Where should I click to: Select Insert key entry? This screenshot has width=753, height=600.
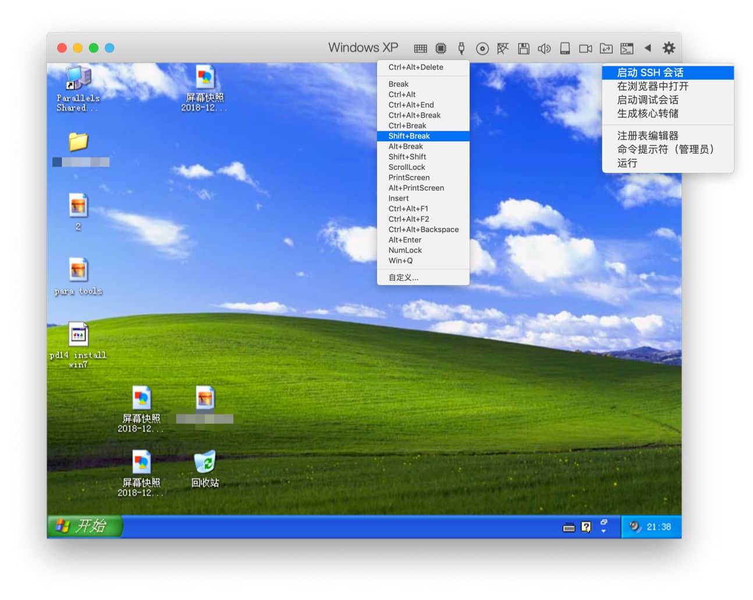click(423, 199)
